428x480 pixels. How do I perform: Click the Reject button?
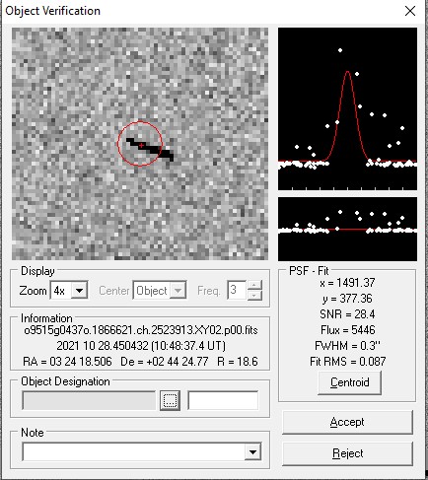(x=347, y=453)
